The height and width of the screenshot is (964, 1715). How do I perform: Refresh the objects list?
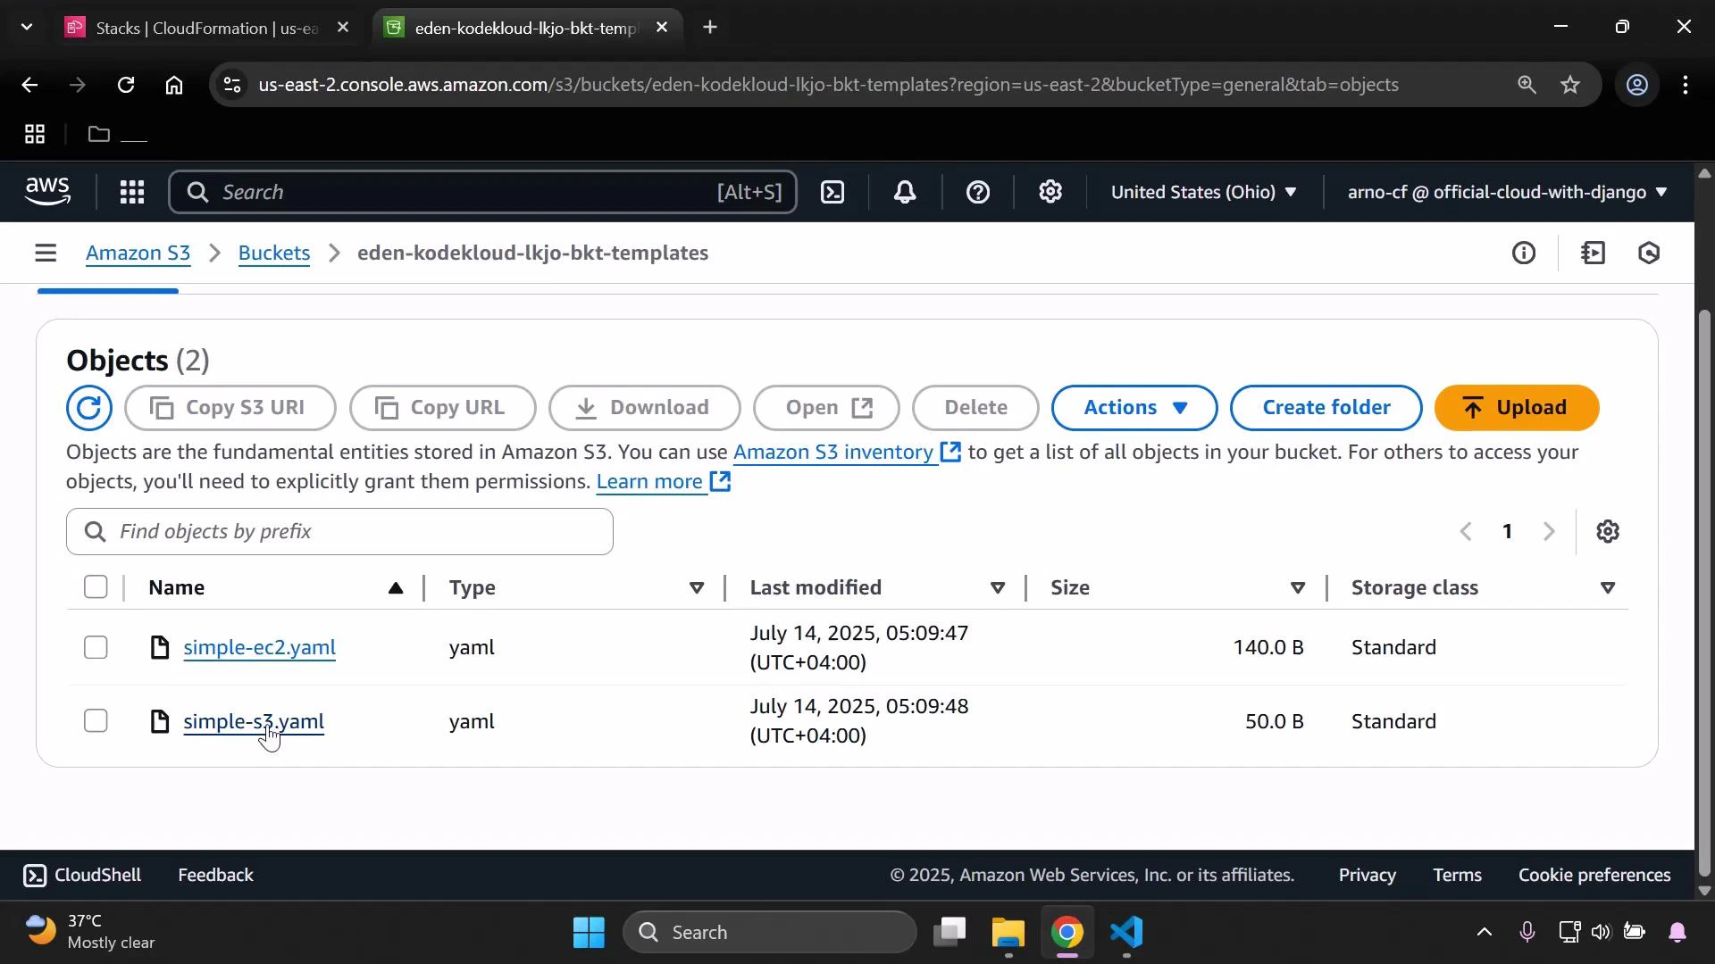88,408
